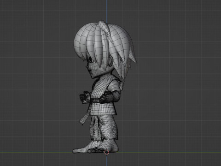Click the 3D cursor at the character's feet
Image resolution: width=221 pixels, height=166 pixels.
point(107,152)
